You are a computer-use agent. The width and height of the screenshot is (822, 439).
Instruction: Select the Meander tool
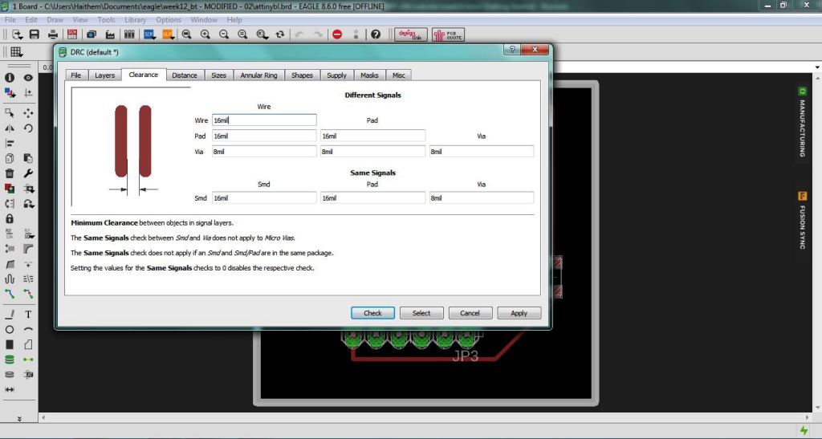[x=10, y=278]
